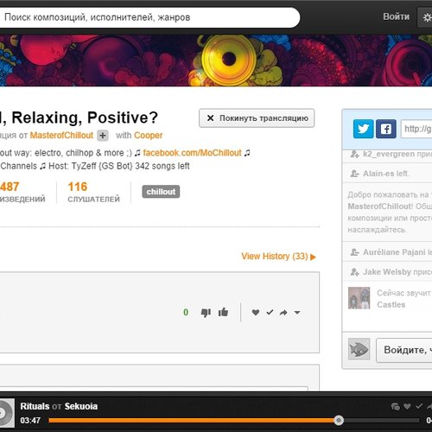Add playing track via player check icon

coord(419,406)
